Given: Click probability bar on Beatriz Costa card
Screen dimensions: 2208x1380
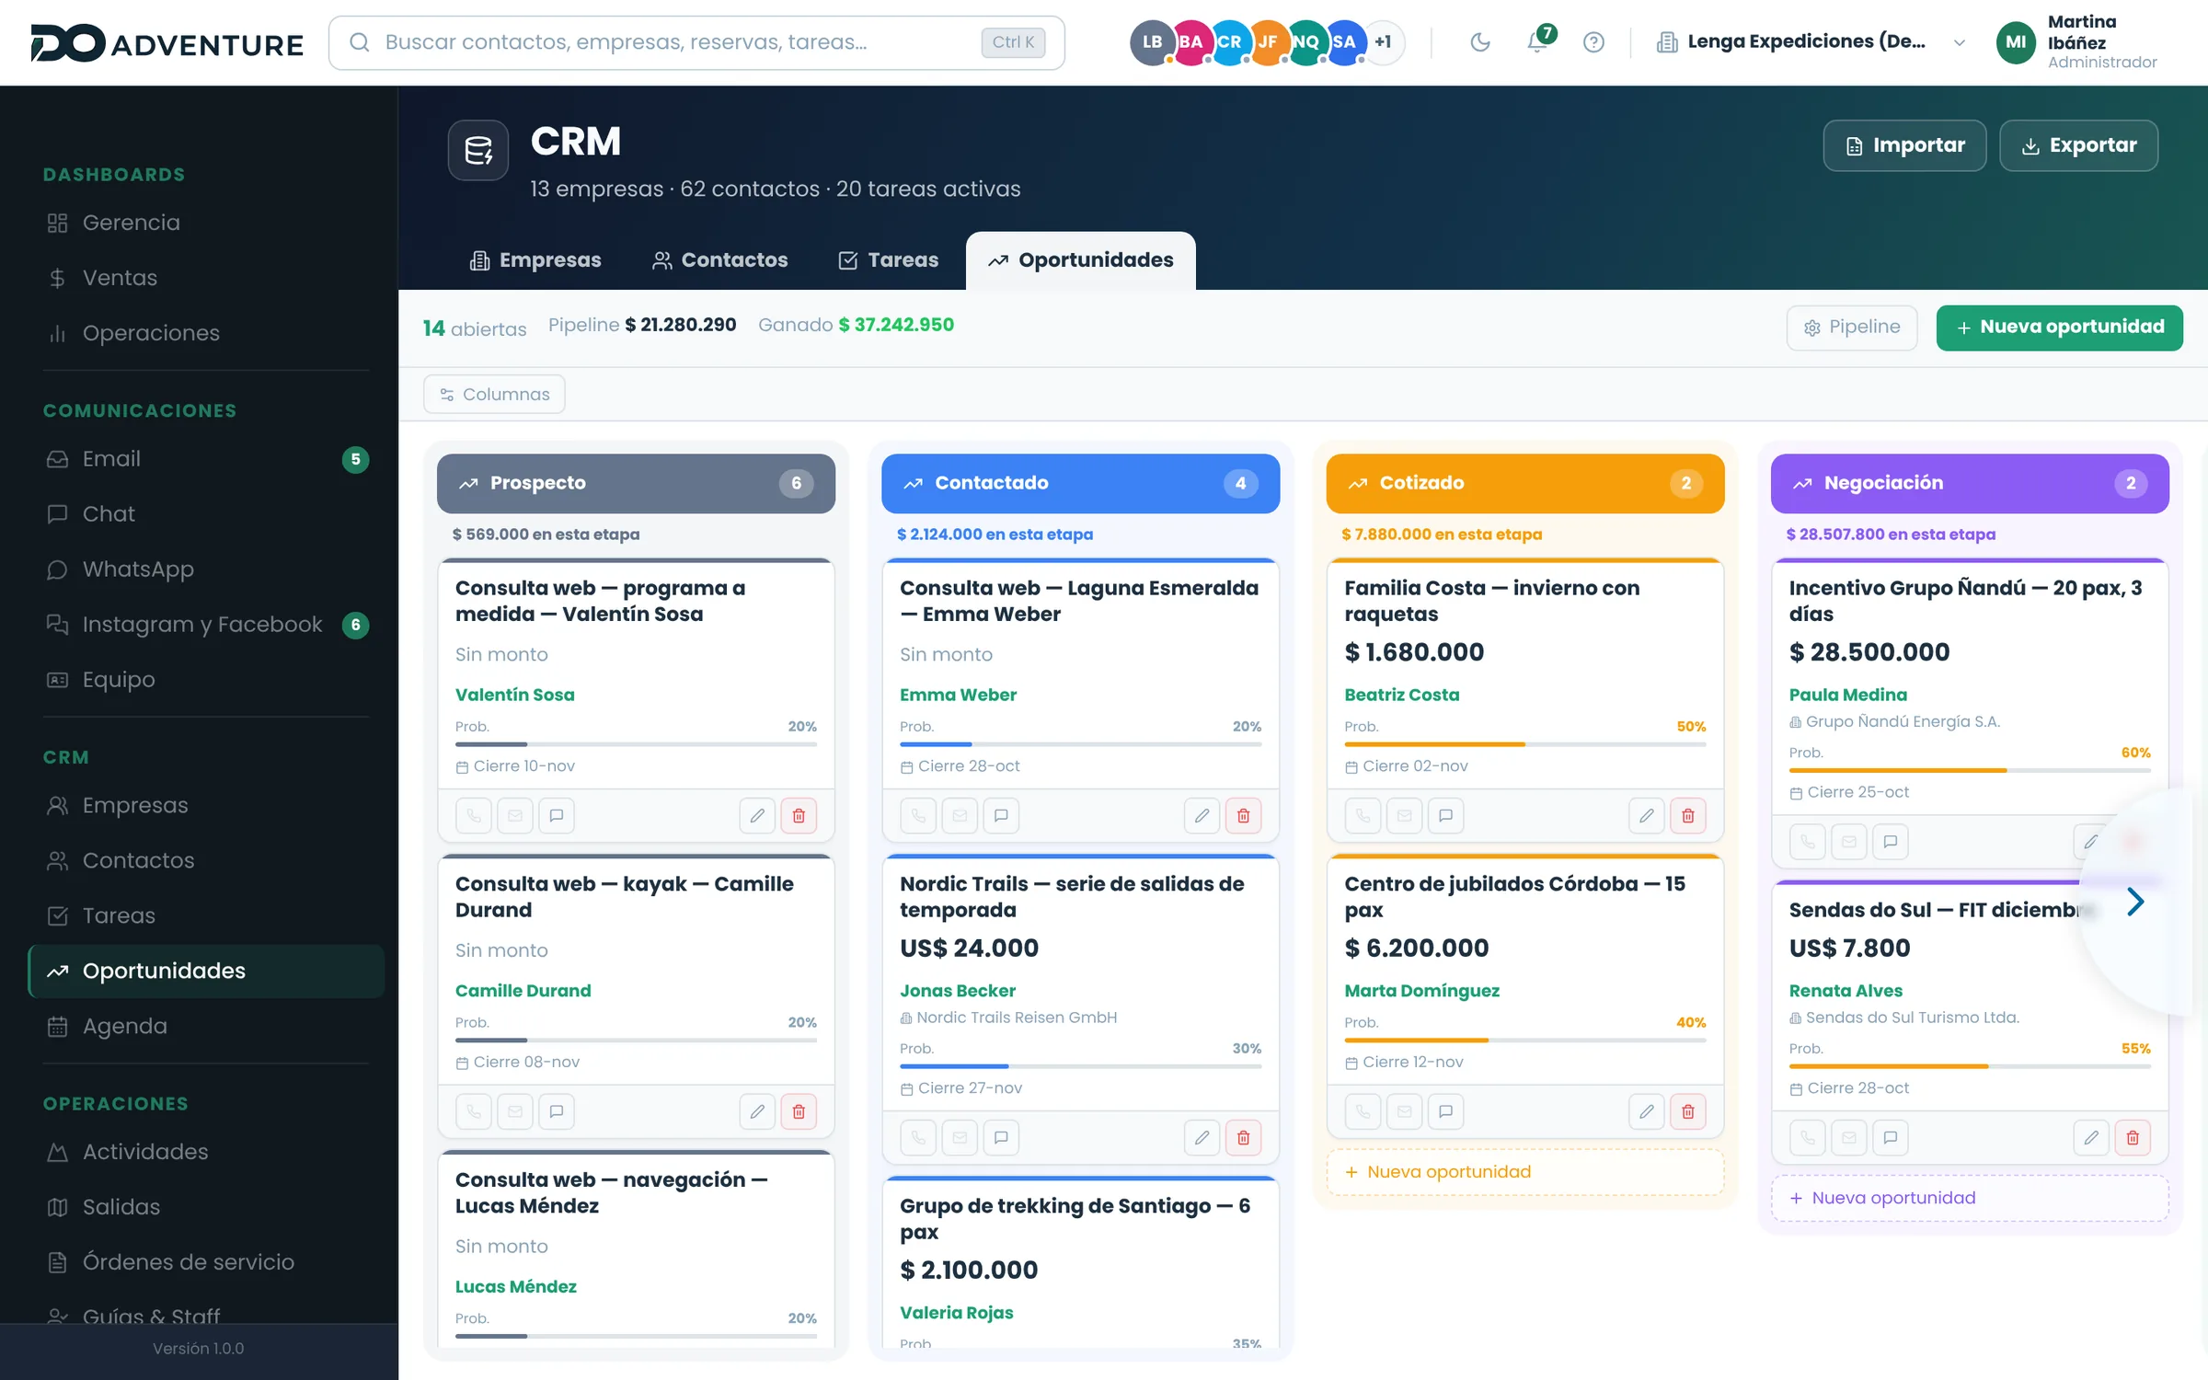Looking at the screenshot, I should point(1524,744).
